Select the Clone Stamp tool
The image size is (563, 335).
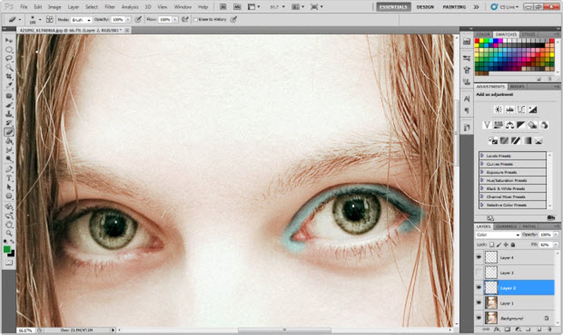click(9, 114)
